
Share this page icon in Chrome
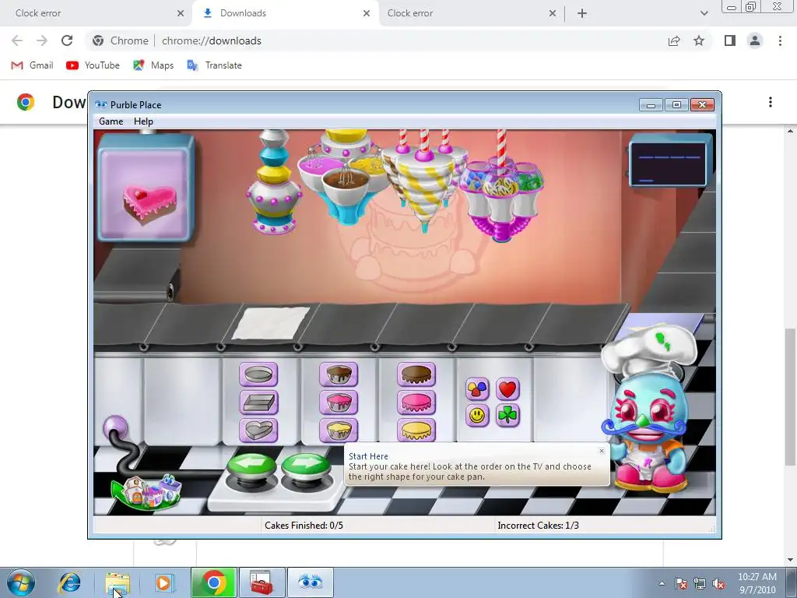pyautogui.click(x=674, y=40)
